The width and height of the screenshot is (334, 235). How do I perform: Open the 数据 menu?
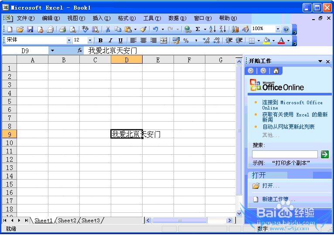coord(177,18)
